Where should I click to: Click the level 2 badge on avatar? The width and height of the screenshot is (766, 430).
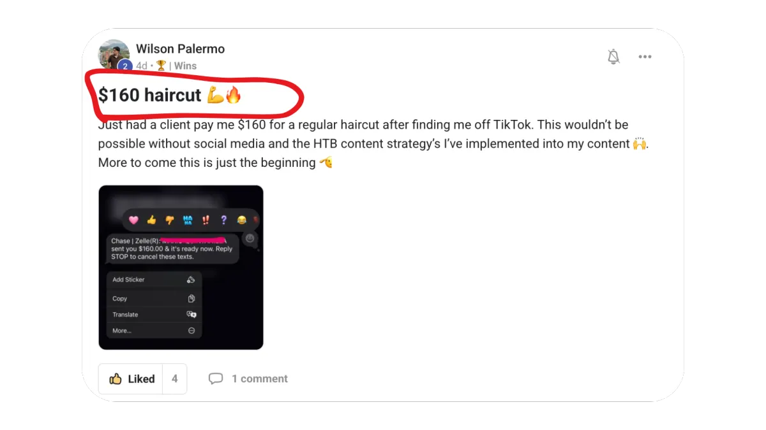(x=125, y=66)
